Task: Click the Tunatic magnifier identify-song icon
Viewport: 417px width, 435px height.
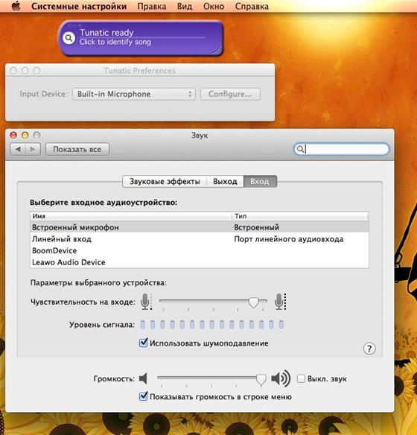Action: click(x=69, y=38)
